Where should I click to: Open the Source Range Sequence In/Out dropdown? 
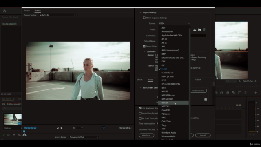pyautogui.click(x=84, y=137)
